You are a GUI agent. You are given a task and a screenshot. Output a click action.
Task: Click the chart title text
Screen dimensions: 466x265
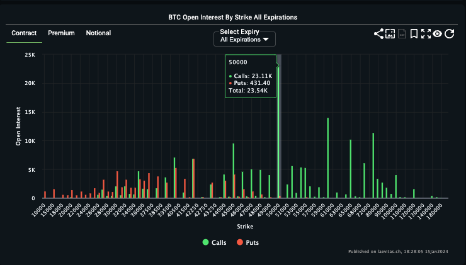[232, 17]
